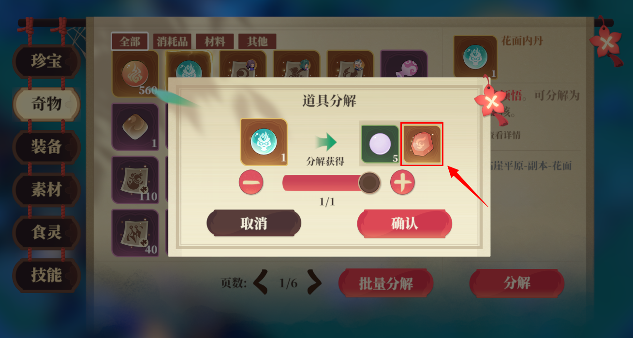Click the quantity slider handle
The width and height of the screenshot is (633, 338).
coord(369,183)
